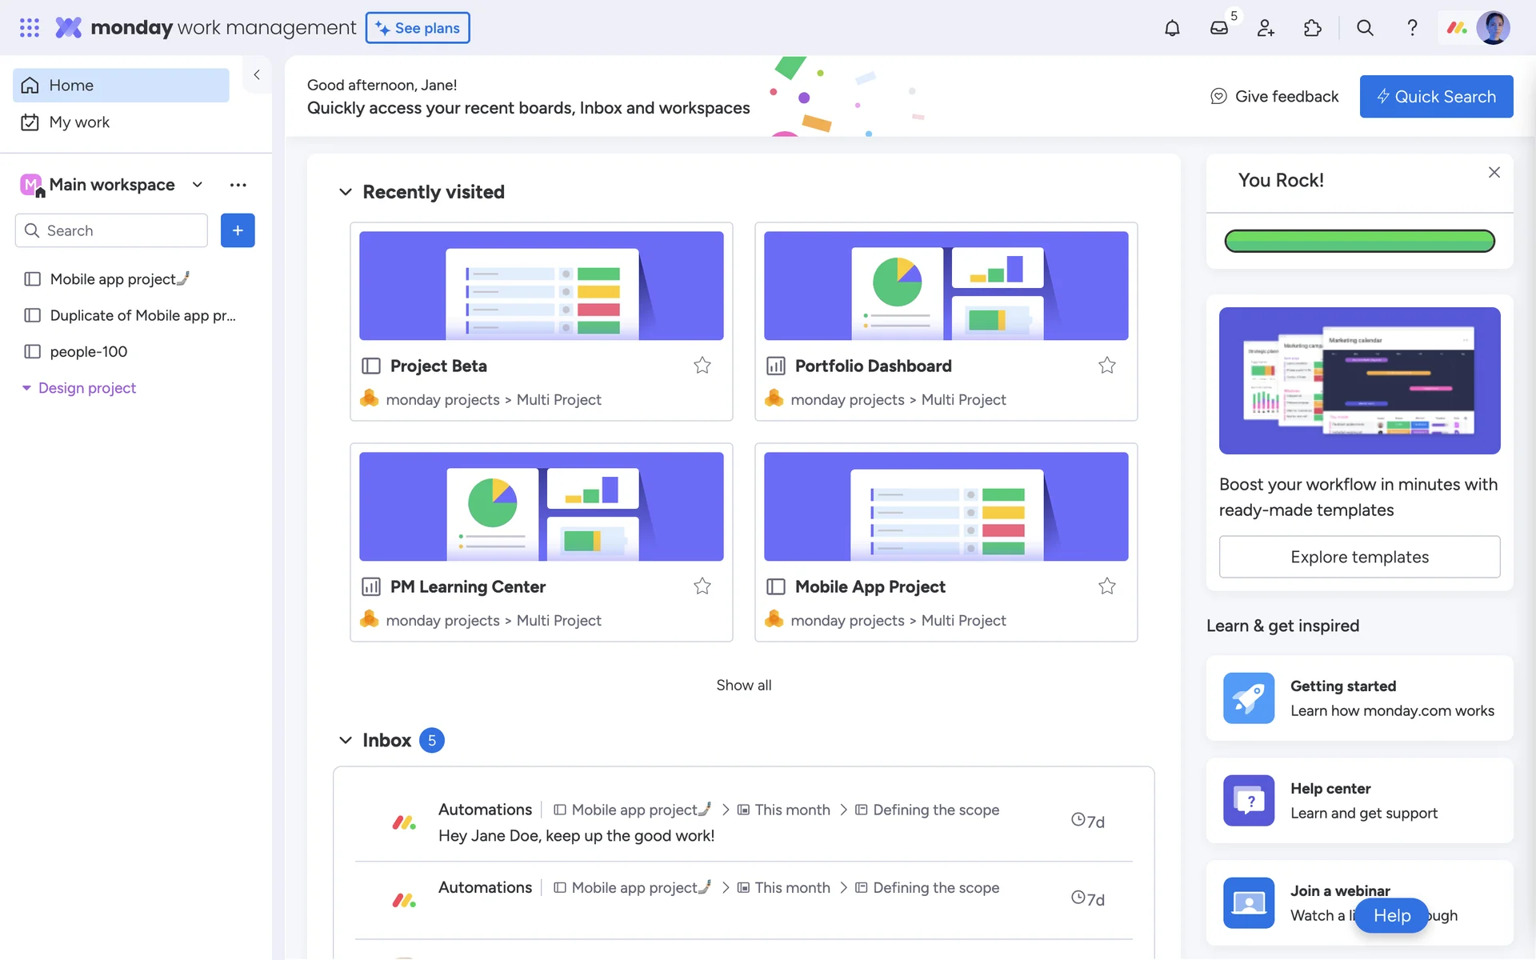The width and height of the screenshot is (1536, 960).
Task: Go to My work in sidebar
Action: [79, 122]
